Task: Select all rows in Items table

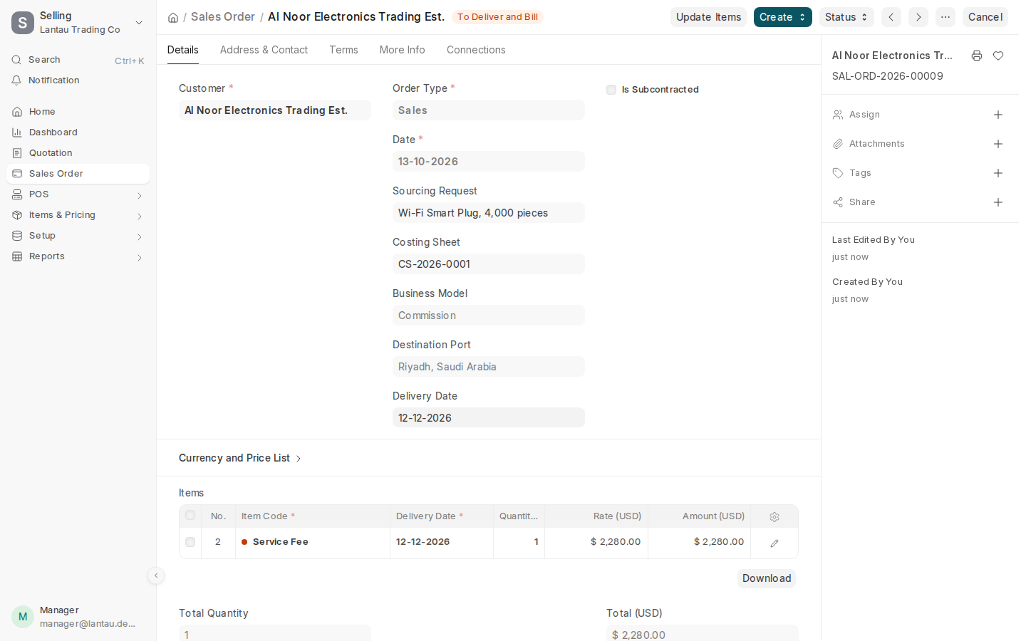Action: [190, 515]
